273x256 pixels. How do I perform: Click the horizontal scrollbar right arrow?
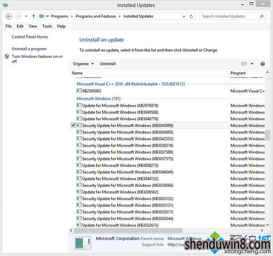pyautogui.click(x=262, y=231)
